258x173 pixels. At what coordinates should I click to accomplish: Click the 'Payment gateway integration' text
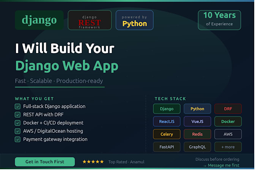55,139
